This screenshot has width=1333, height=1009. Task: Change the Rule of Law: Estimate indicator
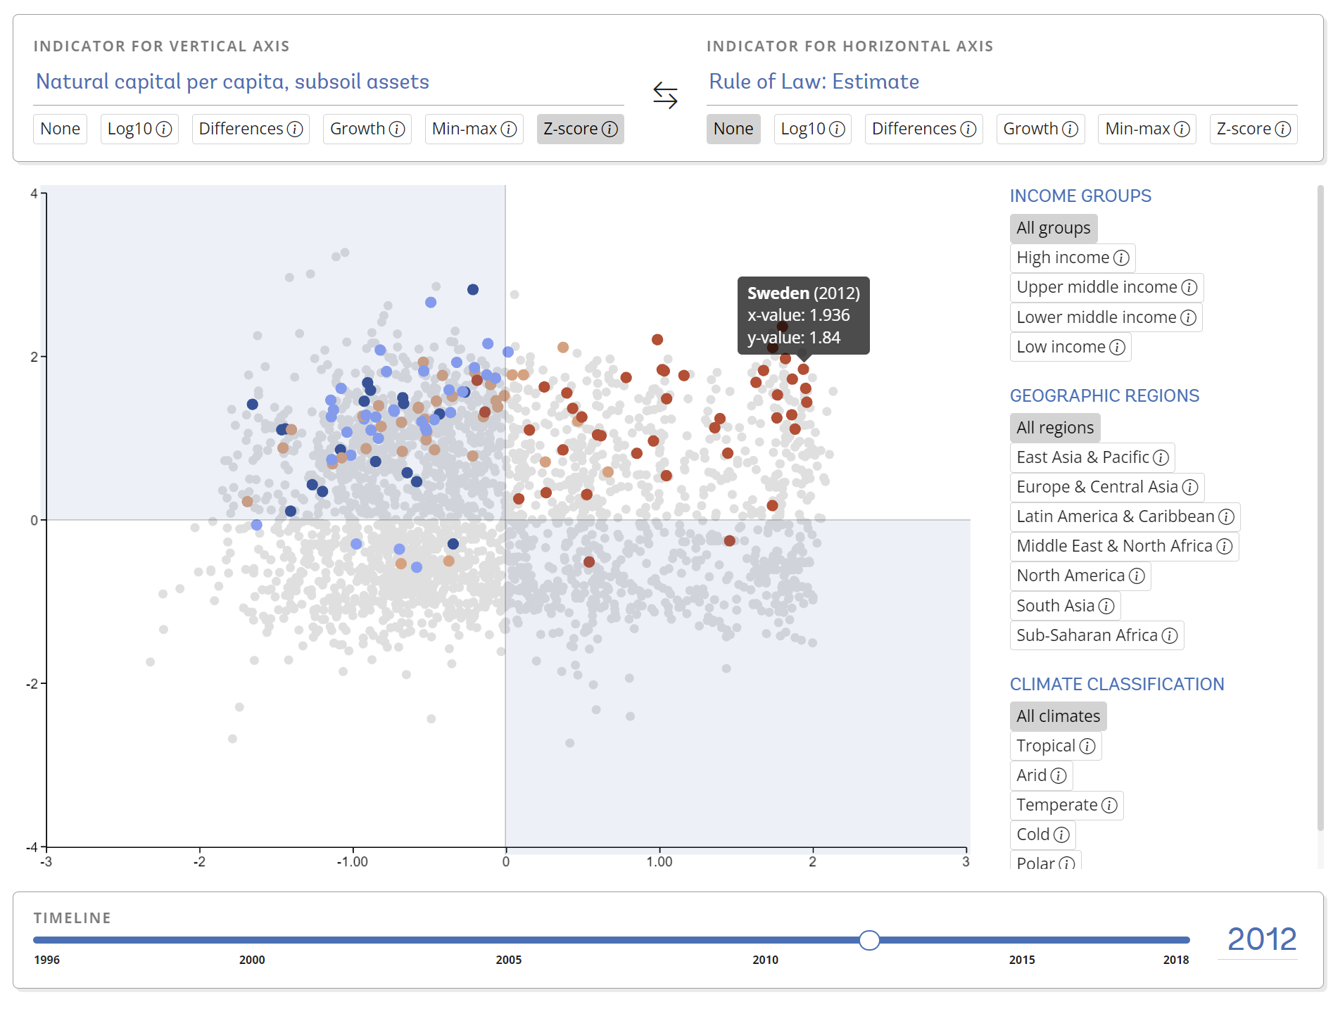(813, 81)
